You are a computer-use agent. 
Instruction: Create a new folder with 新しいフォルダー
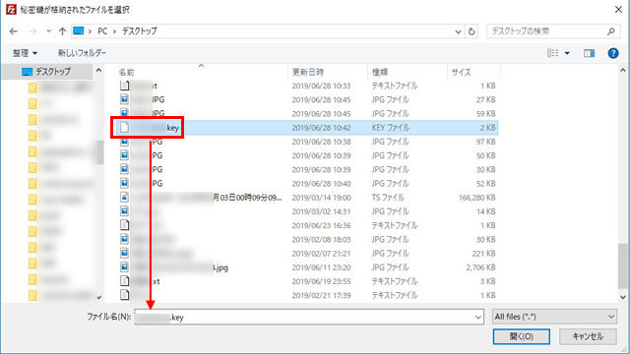click(x=82, y=53)
